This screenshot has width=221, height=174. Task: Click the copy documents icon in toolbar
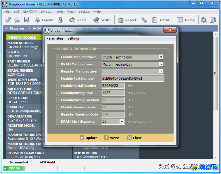click(x=213, y=20)
